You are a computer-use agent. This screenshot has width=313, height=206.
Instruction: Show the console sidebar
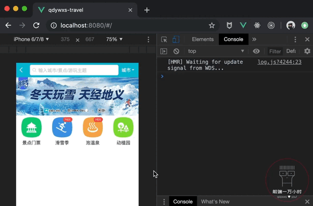click(164, 51)
